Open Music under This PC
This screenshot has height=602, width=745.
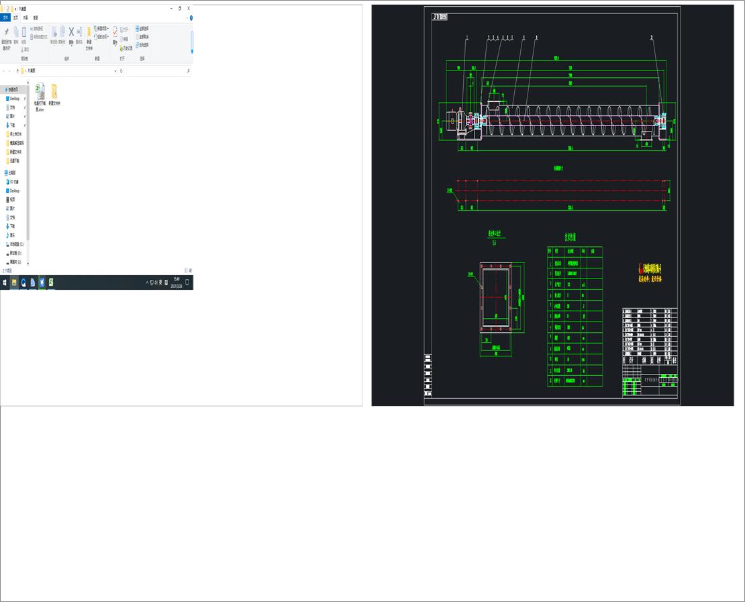[12, 235]
